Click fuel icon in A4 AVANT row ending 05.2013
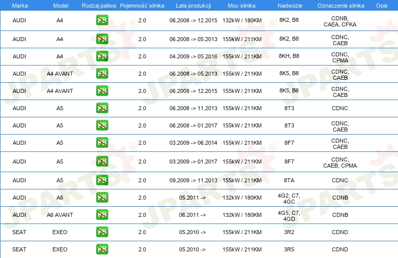The width and height of the screenshot is (398, 258). coord(102,74)
